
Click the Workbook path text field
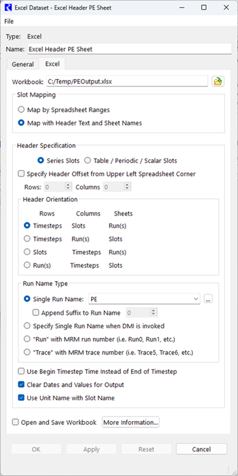pyautogui.click(x=127, y=81)
